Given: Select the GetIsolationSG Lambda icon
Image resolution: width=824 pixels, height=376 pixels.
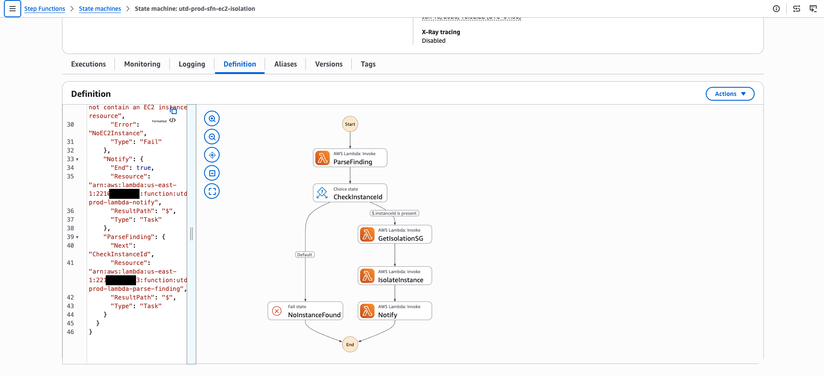Looking at the screenshot, I should (x=367, y=234).
